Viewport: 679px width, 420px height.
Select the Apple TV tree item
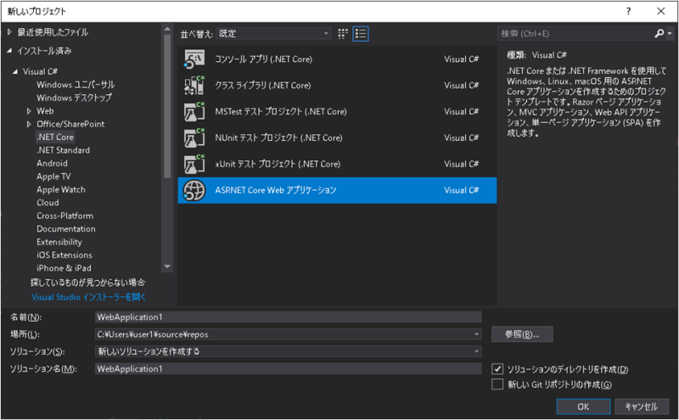pos(53,176)
